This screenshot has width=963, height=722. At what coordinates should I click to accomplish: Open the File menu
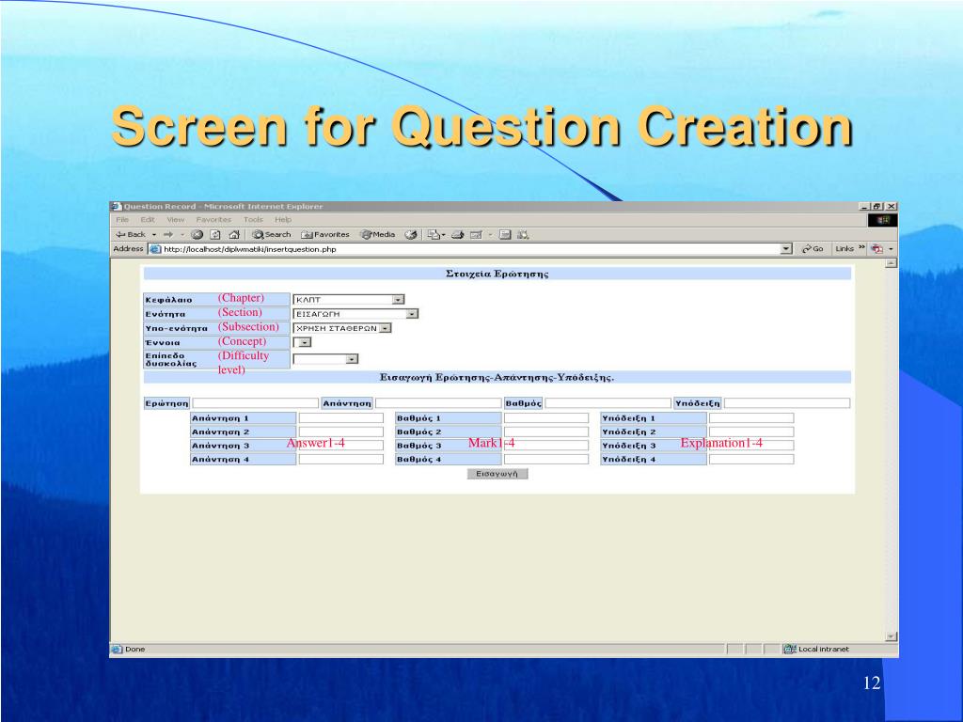pyautogui.click(x=122, y=220)
